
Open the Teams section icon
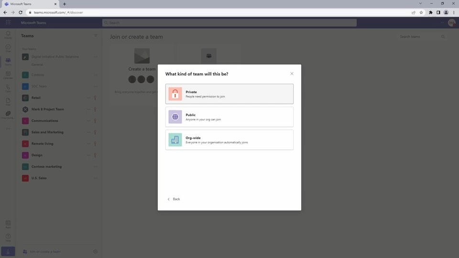pos(8,62)
